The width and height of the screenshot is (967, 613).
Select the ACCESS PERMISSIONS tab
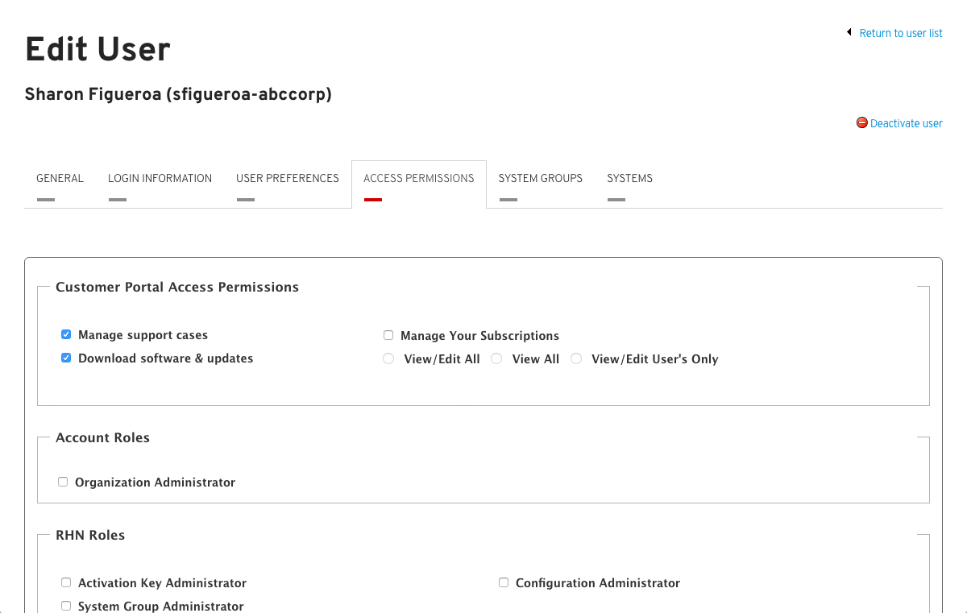[x=418, y=178]
